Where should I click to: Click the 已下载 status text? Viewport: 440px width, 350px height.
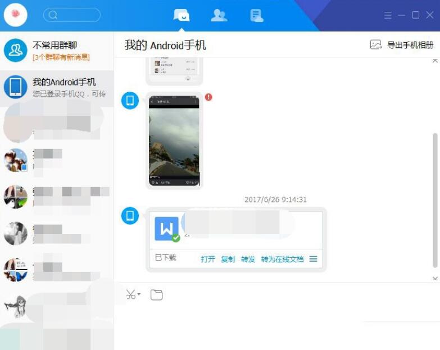point(165,258)
